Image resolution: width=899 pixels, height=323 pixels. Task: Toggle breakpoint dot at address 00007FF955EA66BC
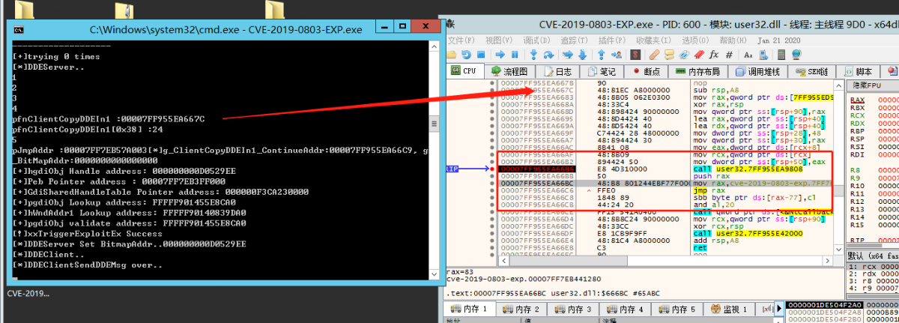[x=492, y=184]
